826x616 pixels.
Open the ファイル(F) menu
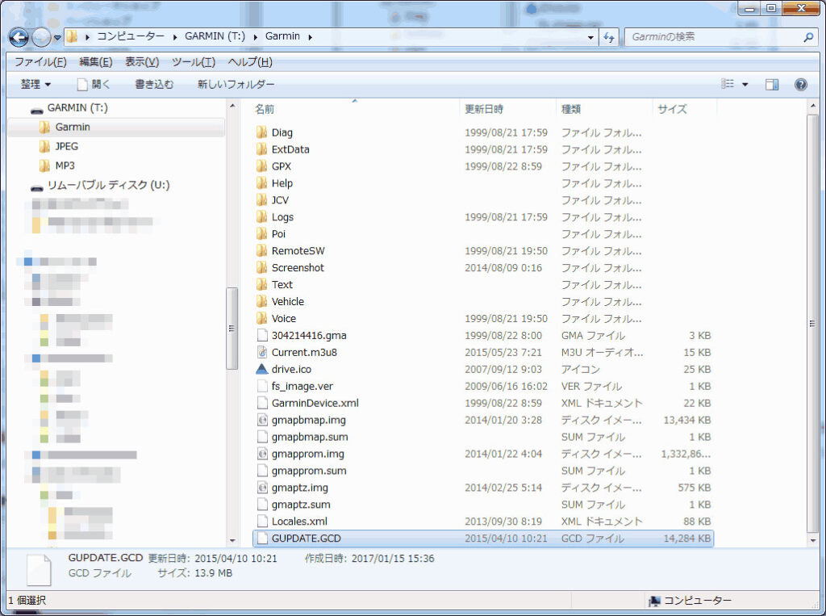click(40, 62)
